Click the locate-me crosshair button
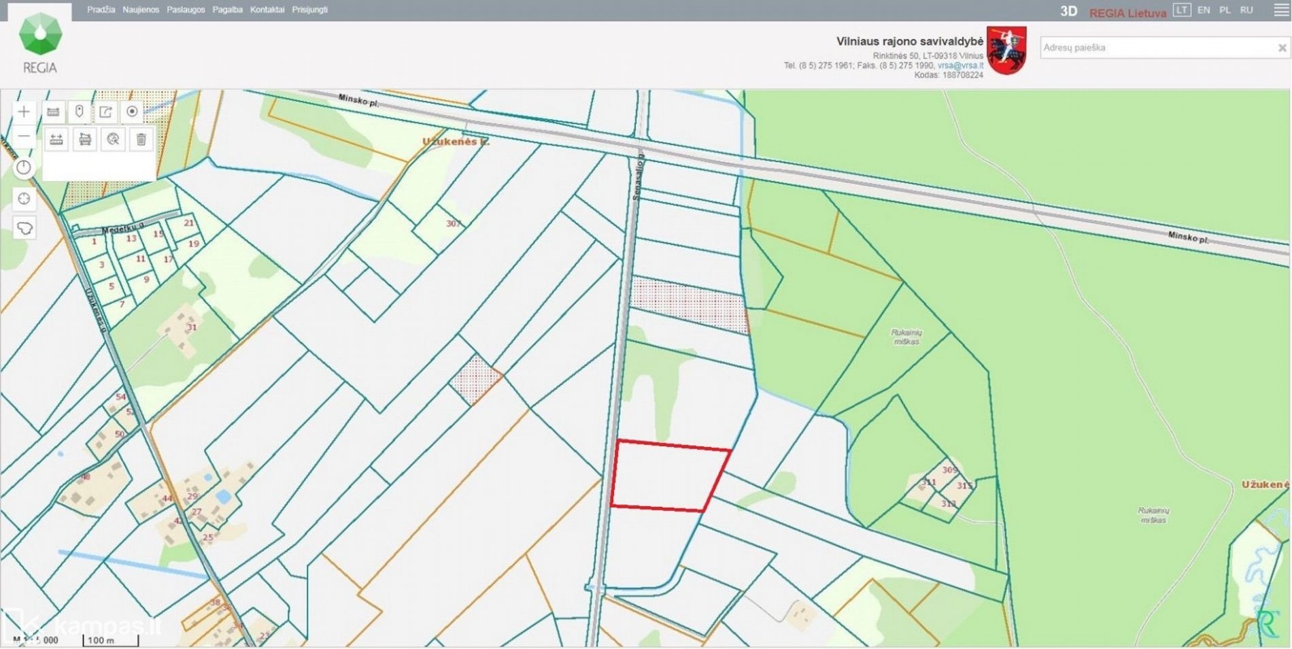Screen dimensions: 1292x649 24,199
